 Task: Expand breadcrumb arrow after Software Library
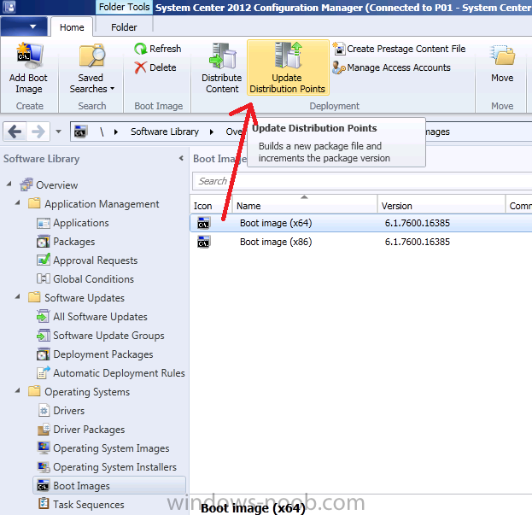pyautogui.click(x=212, y=132)
